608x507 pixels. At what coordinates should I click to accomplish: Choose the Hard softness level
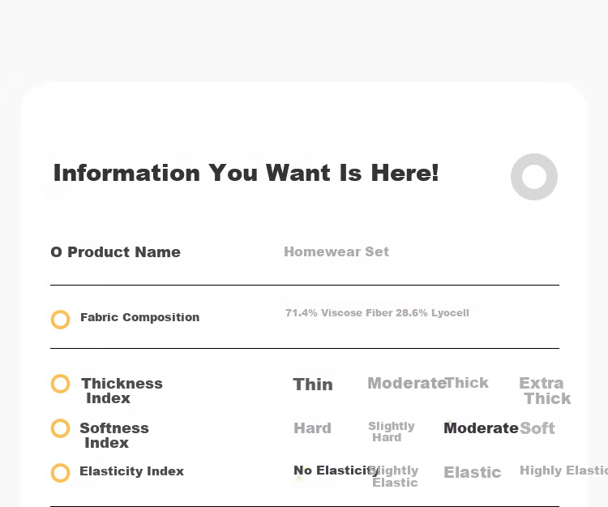pyautogui.click(x=313, y=428)
